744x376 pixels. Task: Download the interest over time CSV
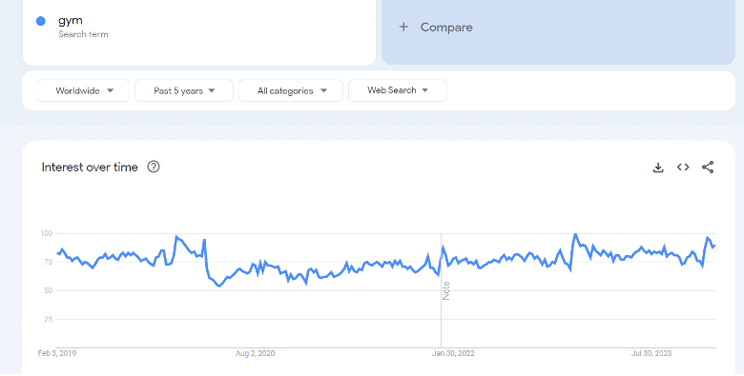click(657, 168)
